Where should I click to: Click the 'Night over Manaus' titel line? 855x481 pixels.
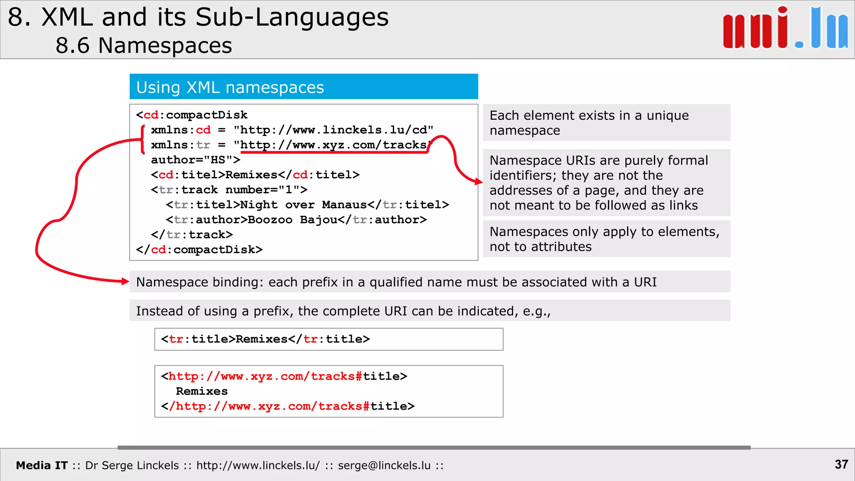[307, 205]
